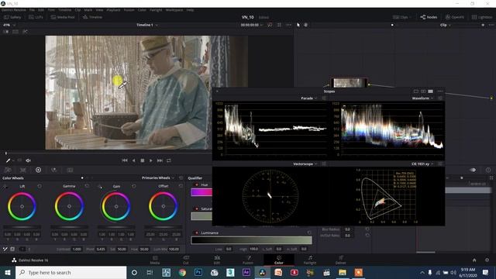Open Vectorscope settings

tap(324, 164)
